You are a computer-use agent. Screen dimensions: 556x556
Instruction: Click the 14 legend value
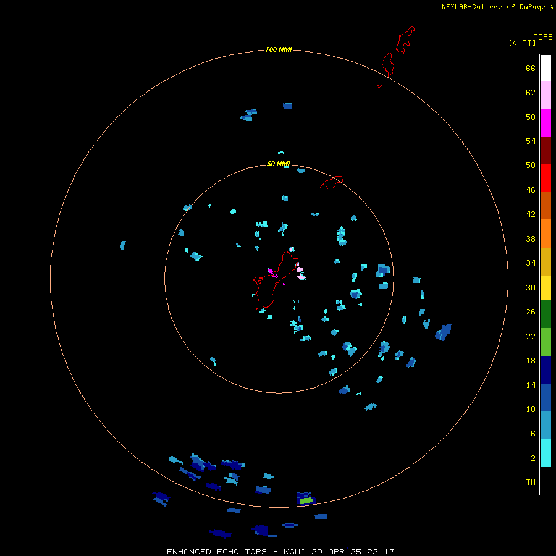tap(531, 385)
